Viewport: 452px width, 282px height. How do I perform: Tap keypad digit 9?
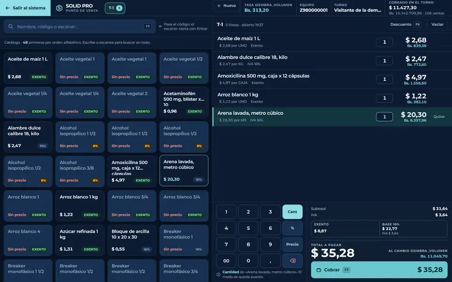270,244
